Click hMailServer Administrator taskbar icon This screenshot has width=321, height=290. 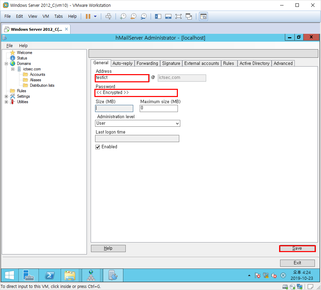113,275
